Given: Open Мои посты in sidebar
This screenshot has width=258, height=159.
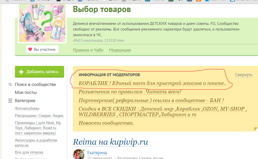Looking at the screenshot, I should tap(25, 93).
